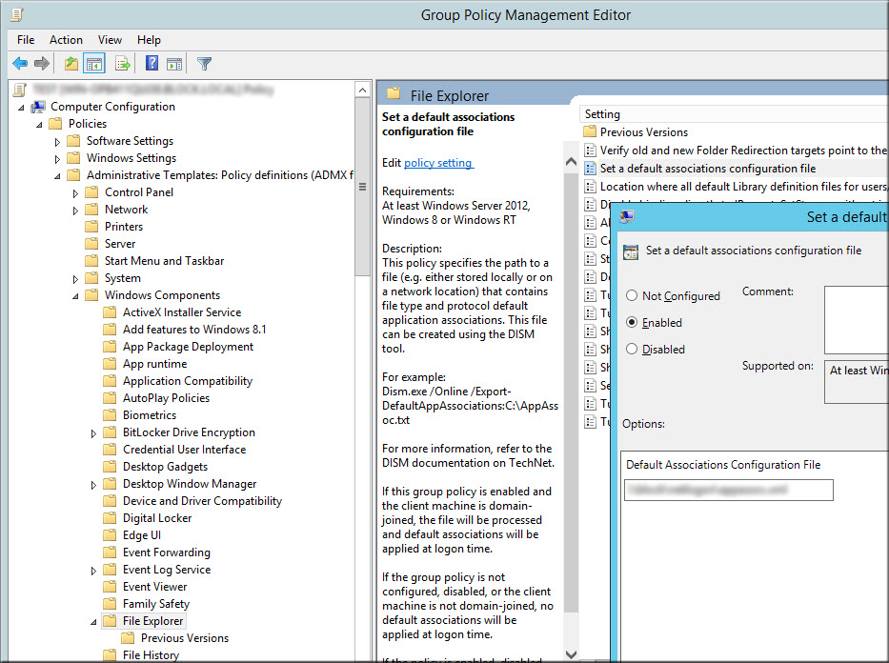Open the View menu
The width and height of the screenshot is (889, 663).
110,40
